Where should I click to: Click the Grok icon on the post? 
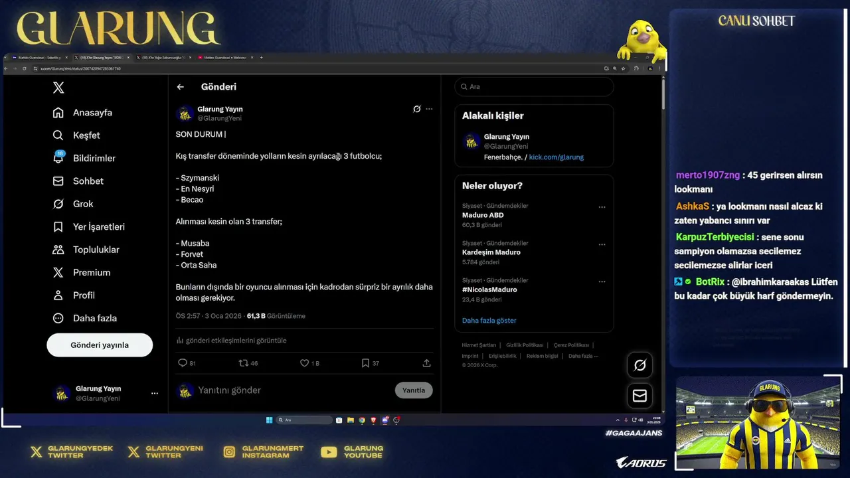click(417, 109)
